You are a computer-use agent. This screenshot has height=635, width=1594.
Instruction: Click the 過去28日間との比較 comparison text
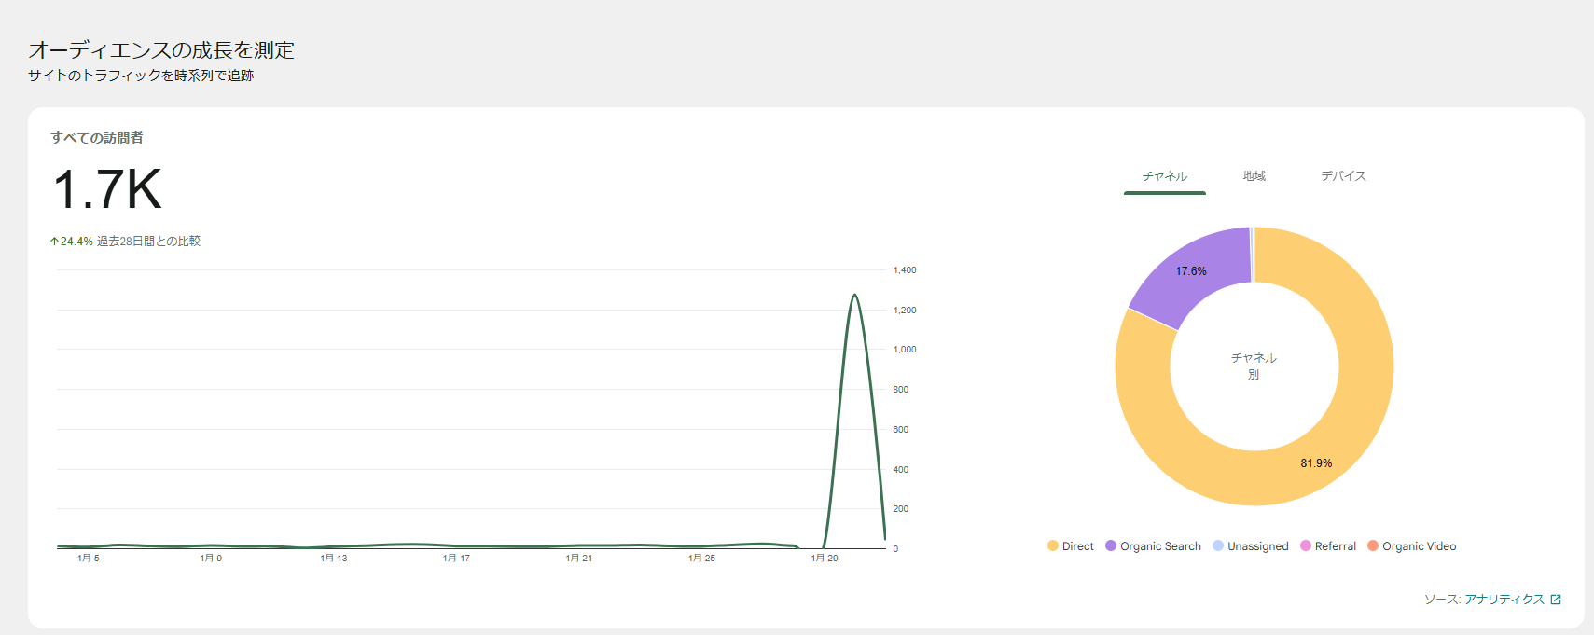pyautogui.click(x=148, y=242)
